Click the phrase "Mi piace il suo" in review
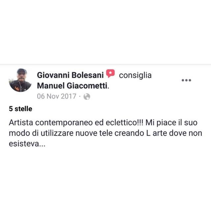Viewport: 211px width, 211px height. coord(171,123)
